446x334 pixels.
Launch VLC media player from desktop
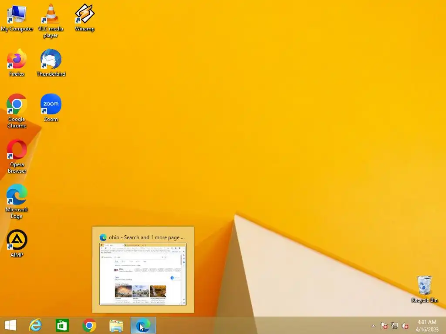click(x=51, y=21)
